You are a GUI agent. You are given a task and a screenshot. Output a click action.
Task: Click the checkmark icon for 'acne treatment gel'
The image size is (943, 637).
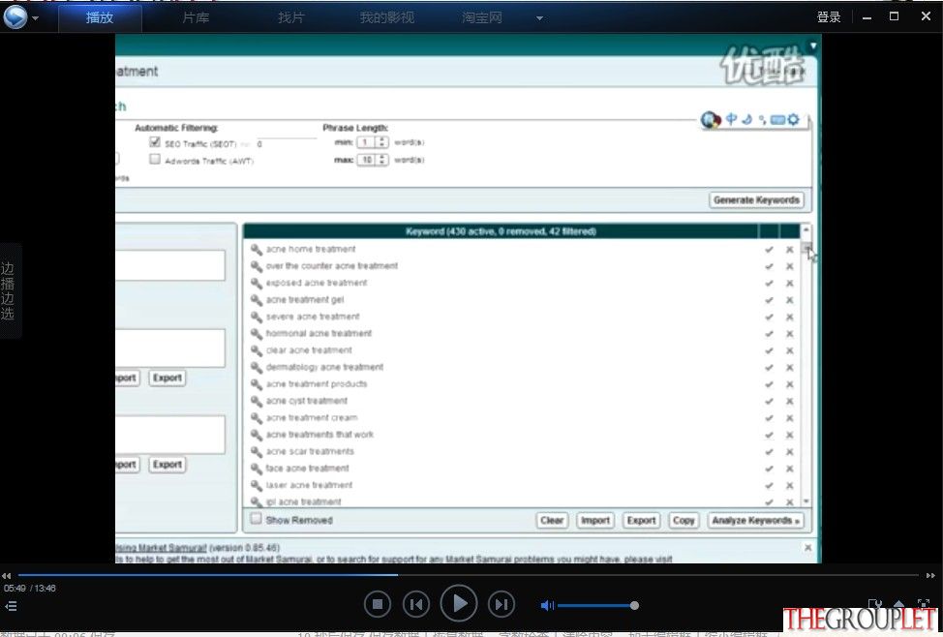tap(769, 300)
